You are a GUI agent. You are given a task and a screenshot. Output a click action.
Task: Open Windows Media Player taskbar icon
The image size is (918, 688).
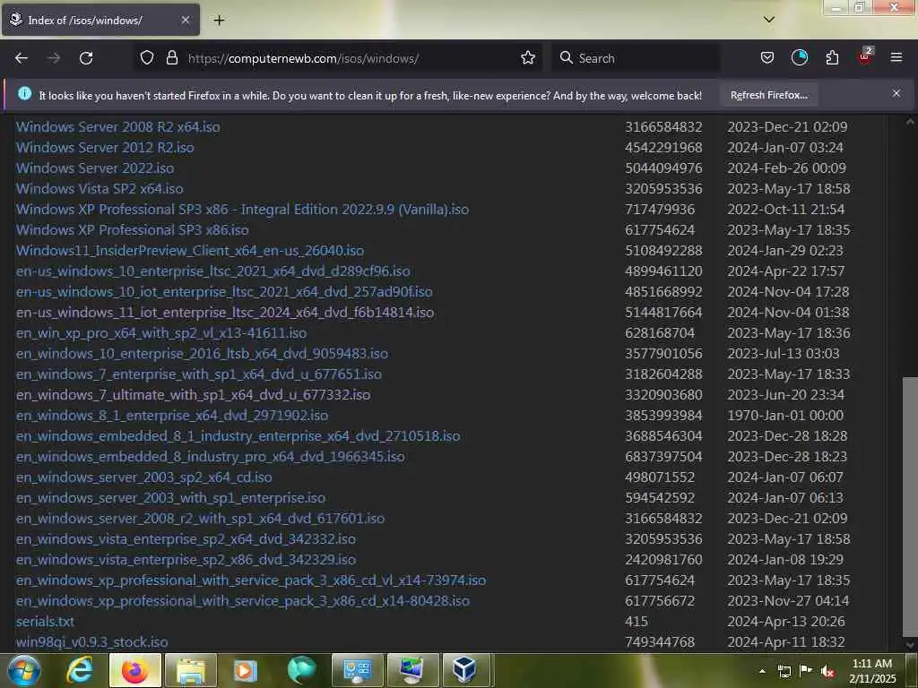(246, 670)
